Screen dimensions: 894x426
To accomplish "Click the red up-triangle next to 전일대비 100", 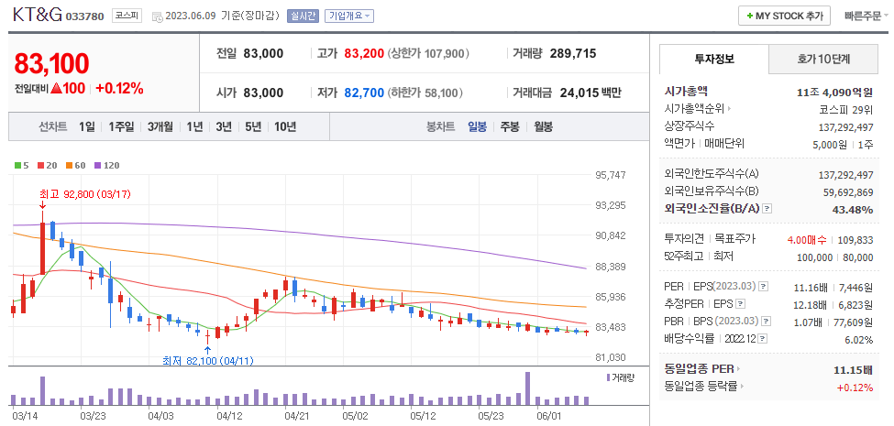I will (x=55, y=88).
